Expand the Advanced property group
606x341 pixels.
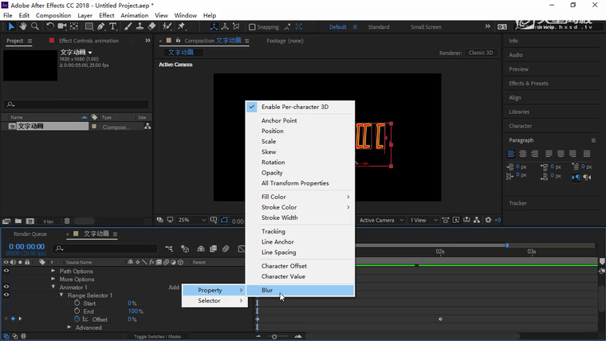70,327
